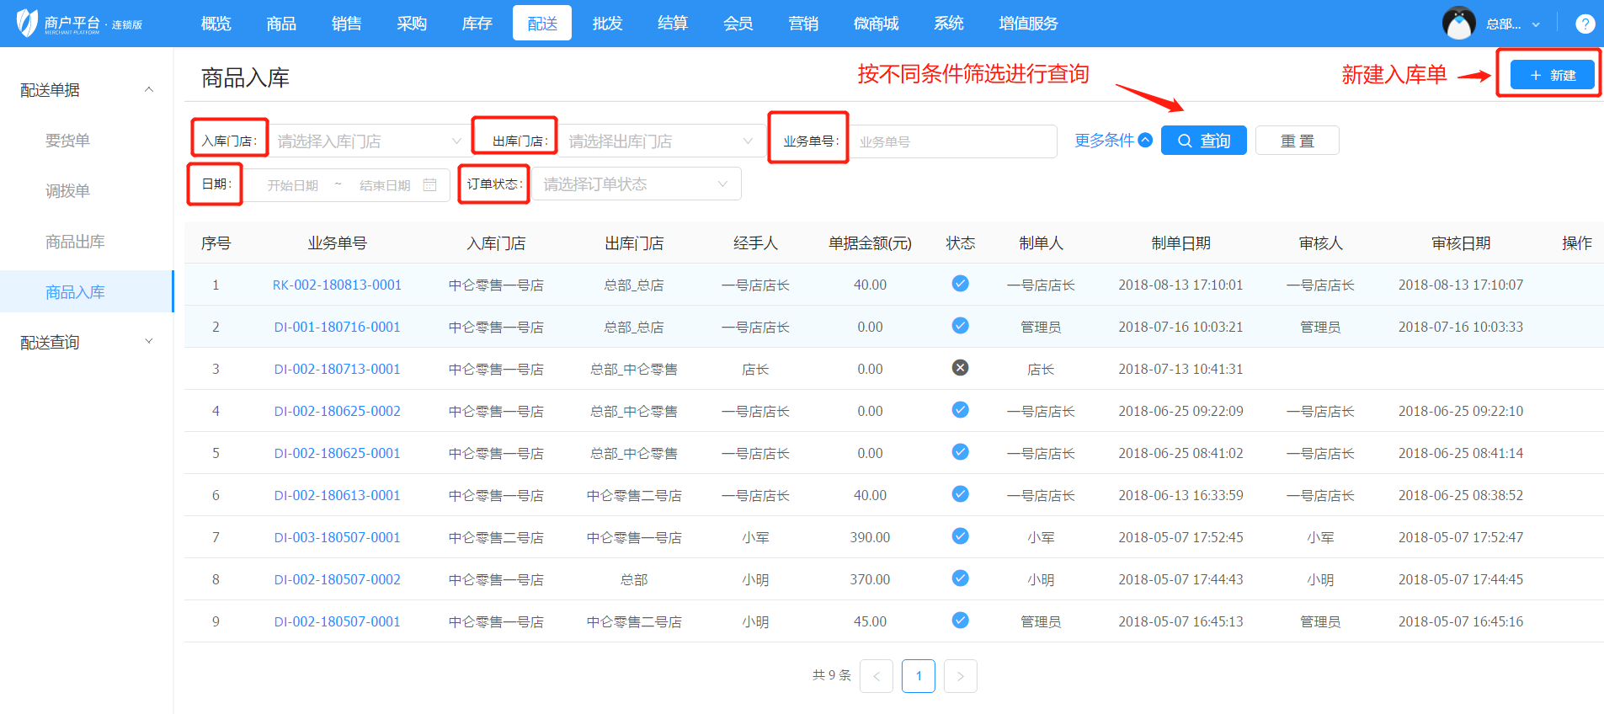This screenshot has height=714, width=1604.
Task: Open the date range calendar icon
Action: 430,185
